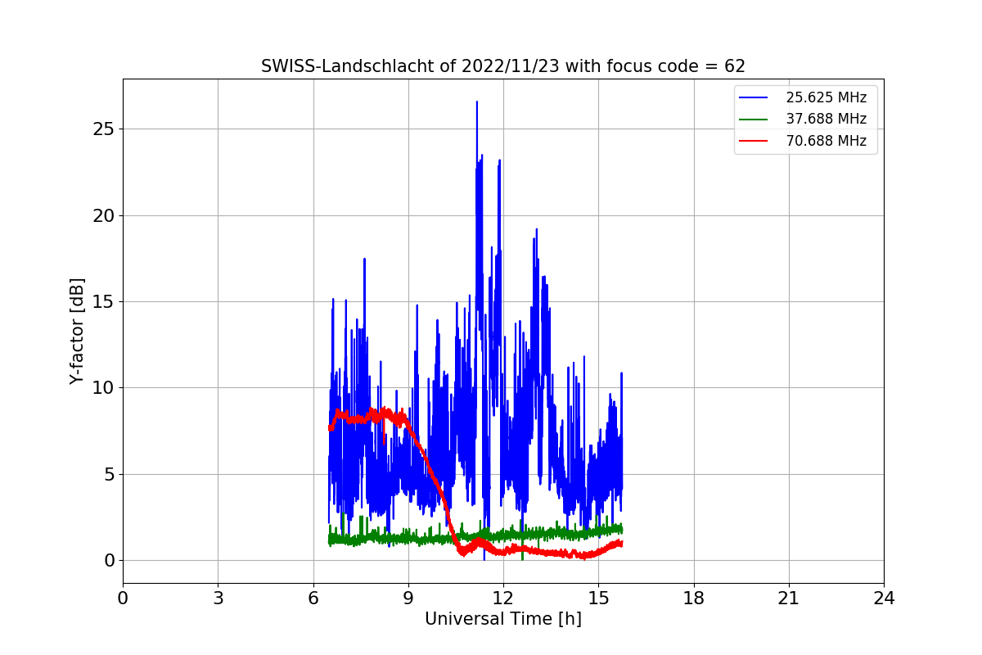
Task: Click x-axis tick label '21'
Action: pyautogui.click(x=789, y=598)
